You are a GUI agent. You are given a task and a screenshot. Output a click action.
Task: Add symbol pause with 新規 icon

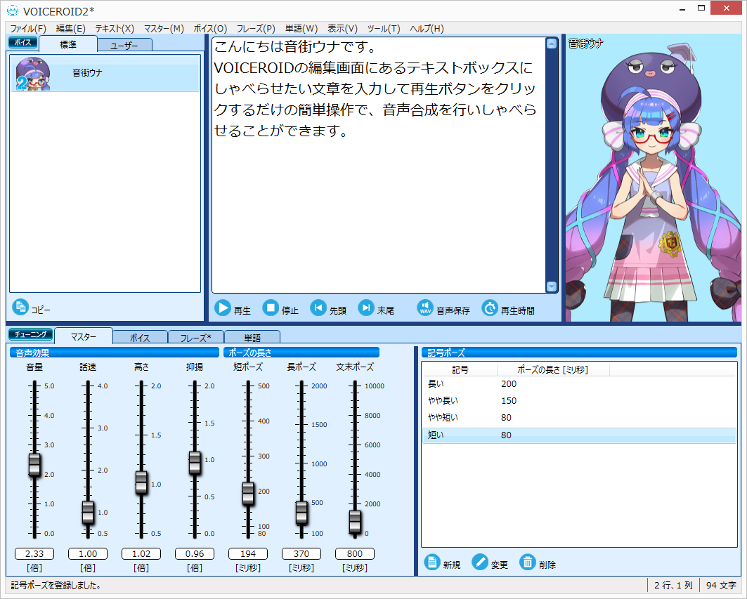(432, 562)
